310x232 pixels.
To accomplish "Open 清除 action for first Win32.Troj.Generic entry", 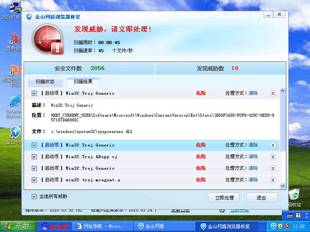I will click(x=253, y=93).
